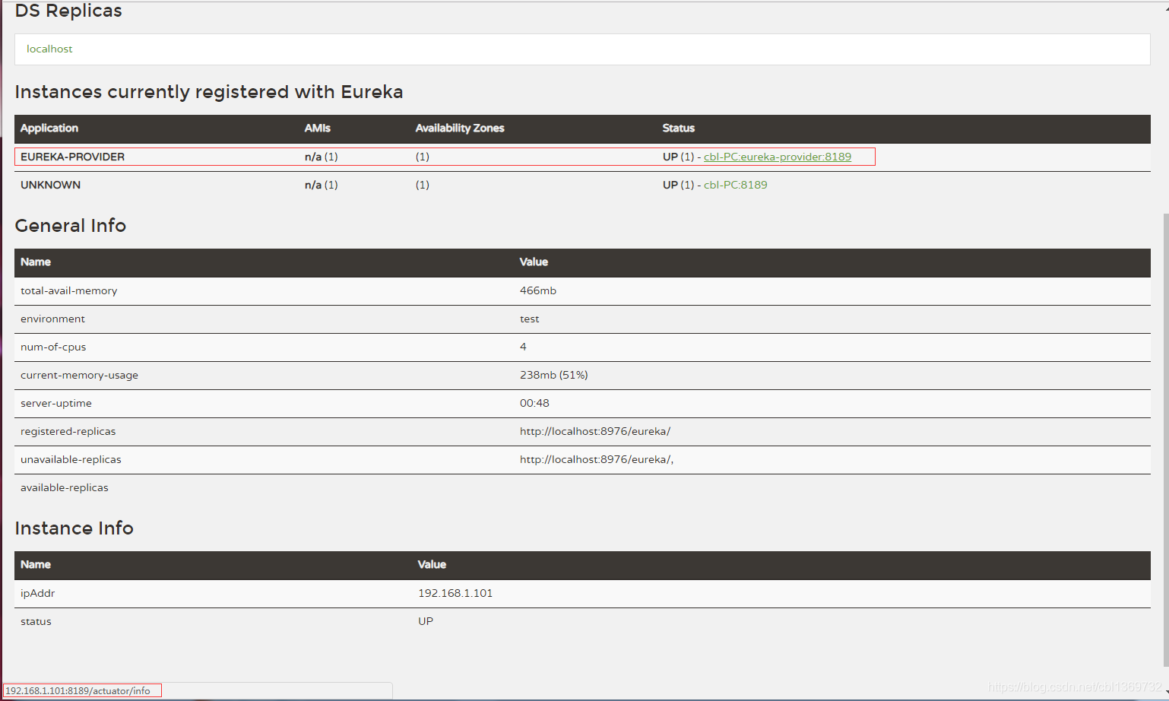Click the Availability Zones column header
This screenshot has width=1169, height=701.
pos(459,128)
